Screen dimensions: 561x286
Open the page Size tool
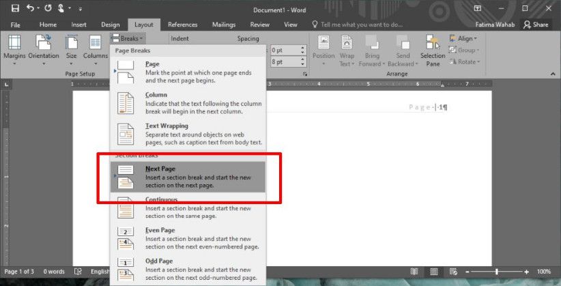point(72,48)
